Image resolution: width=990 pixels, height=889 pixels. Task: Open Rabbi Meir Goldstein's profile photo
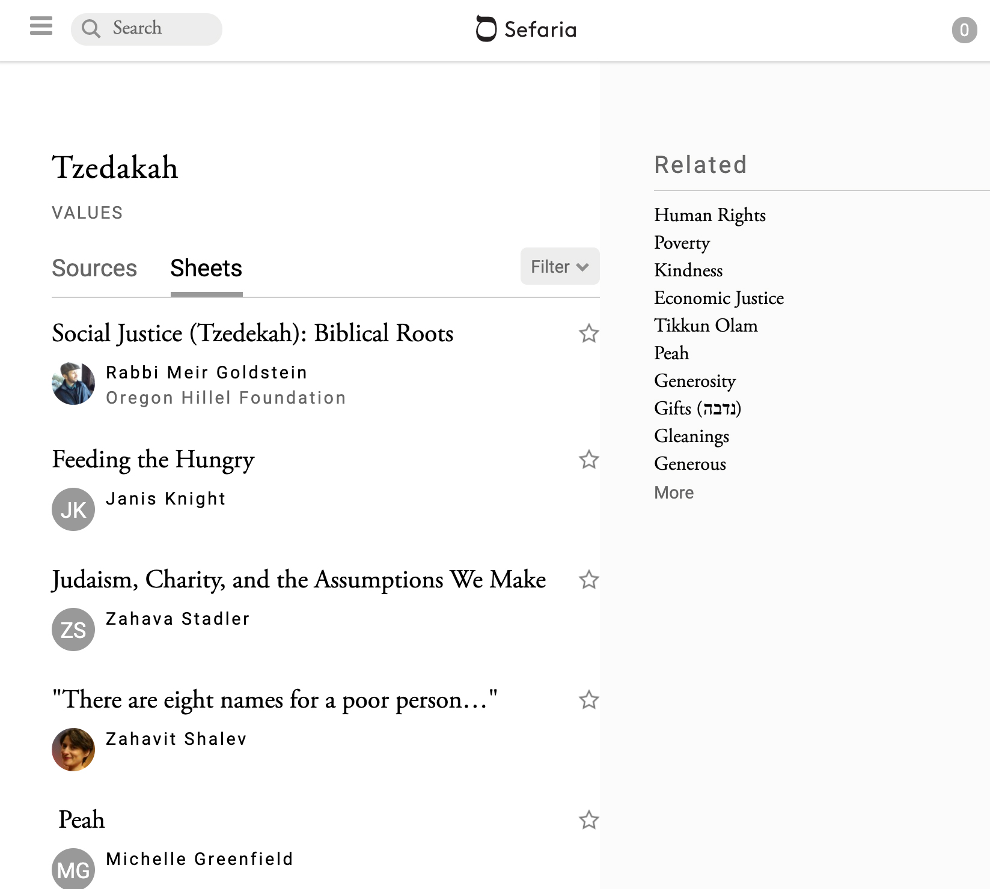tap(73, 383)
